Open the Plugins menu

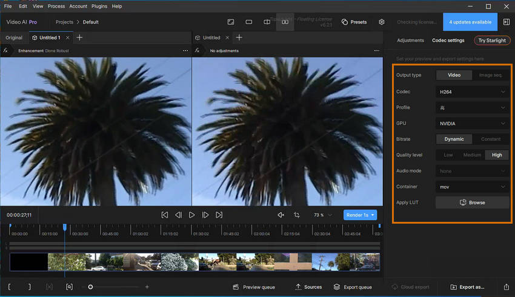pos(99,6)
